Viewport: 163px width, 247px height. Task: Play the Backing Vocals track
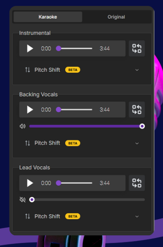(30, 110)
